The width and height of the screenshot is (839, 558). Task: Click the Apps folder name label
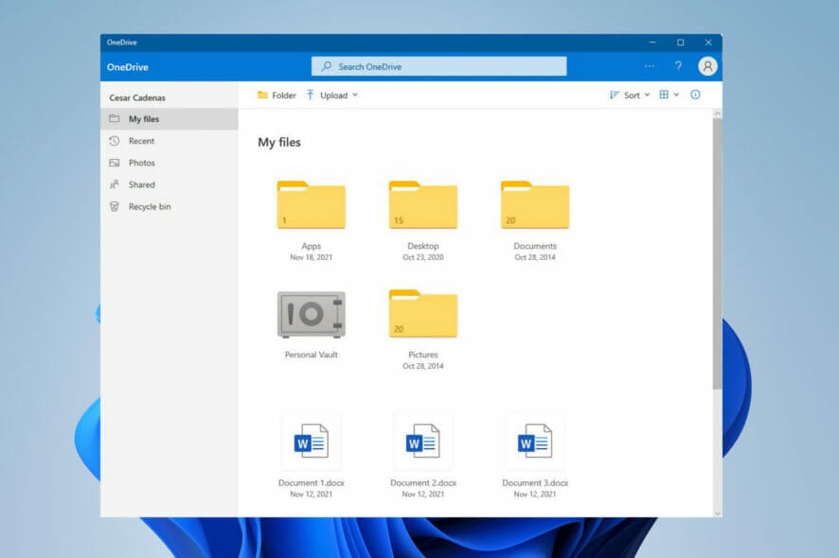tap(311, 246)
